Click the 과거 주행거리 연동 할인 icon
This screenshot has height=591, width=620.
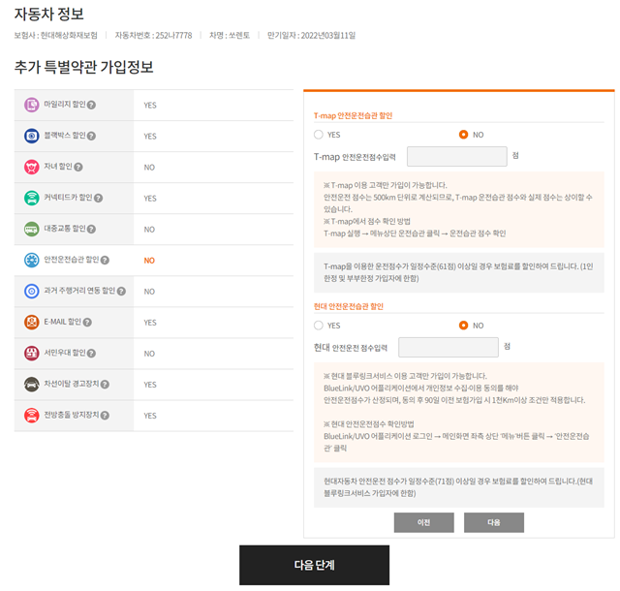click(32, 292)
